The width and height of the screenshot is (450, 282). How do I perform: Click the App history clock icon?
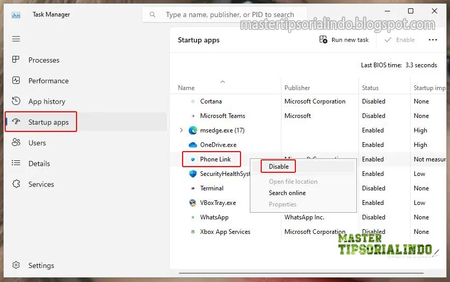16,101
